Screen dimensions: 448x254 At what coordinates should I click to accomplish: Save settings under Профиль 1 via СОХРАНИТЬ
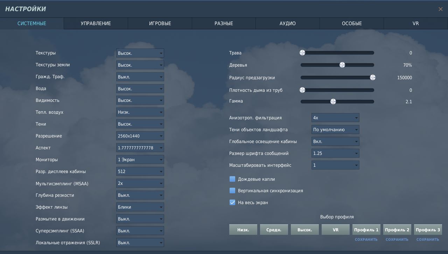366,240
